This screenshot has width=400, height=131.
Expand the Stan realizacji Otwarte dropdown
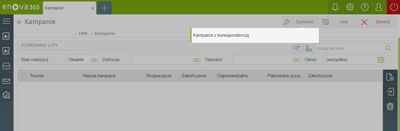point(94,60)
